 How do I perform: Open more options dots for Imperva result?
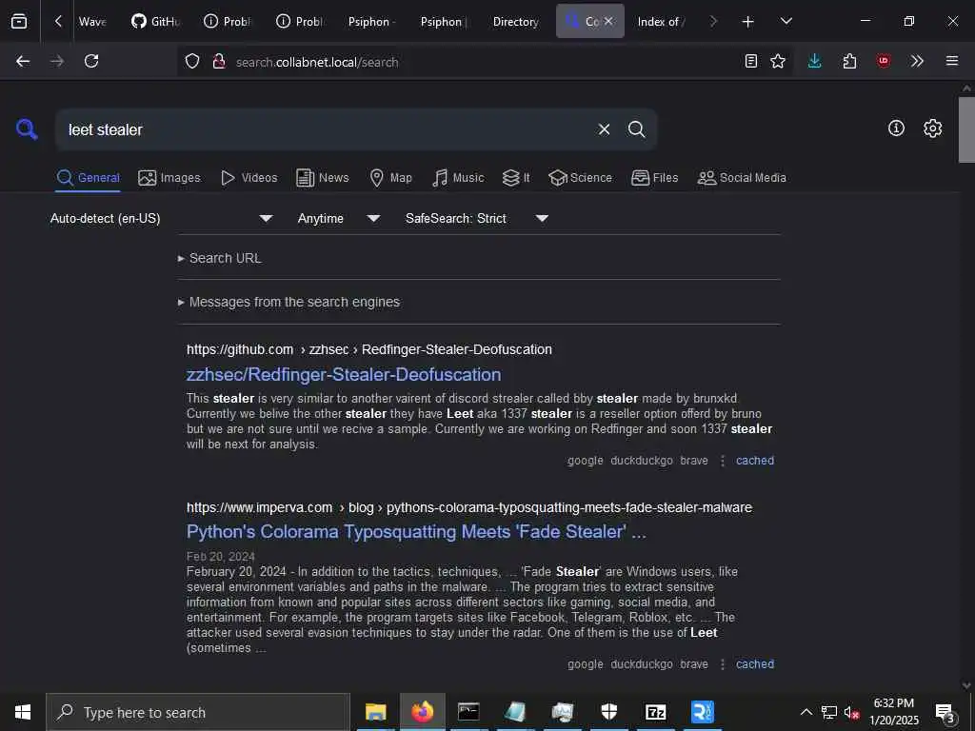click(x=723, y=663)
